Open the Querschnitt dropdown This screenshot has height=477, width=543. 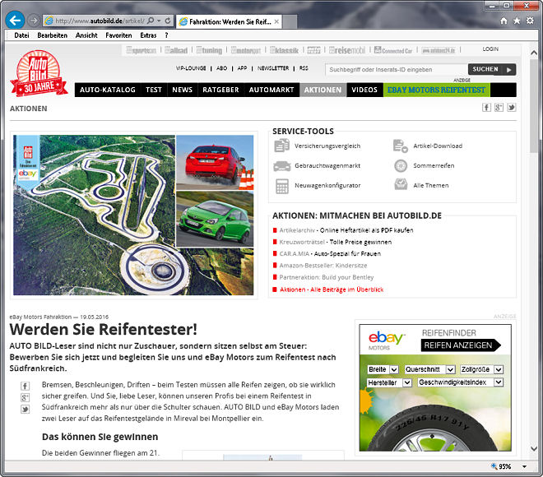[429, 370]
